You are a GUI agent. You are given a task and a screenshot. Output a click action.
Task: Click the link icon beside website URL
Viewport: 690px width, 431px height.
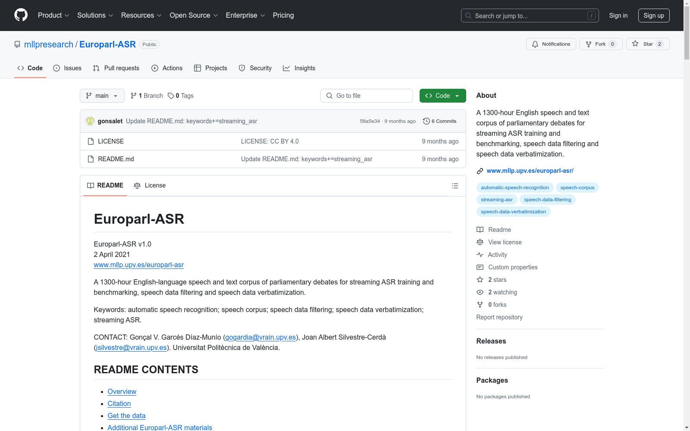[480, 171]
